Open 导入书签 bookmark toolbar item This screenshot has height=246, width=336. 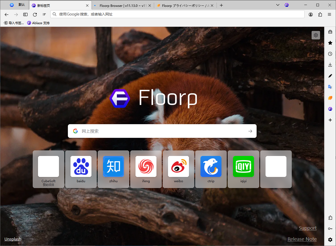14,23
